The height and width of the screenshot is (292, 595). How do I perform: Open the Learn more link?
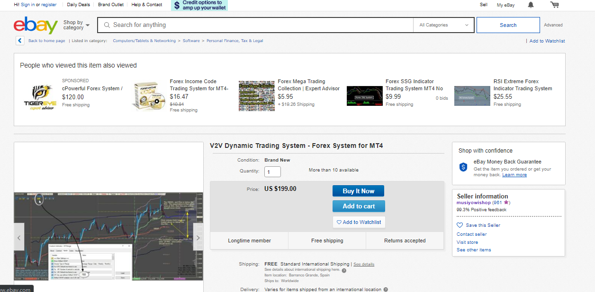(x=514, y=175)
